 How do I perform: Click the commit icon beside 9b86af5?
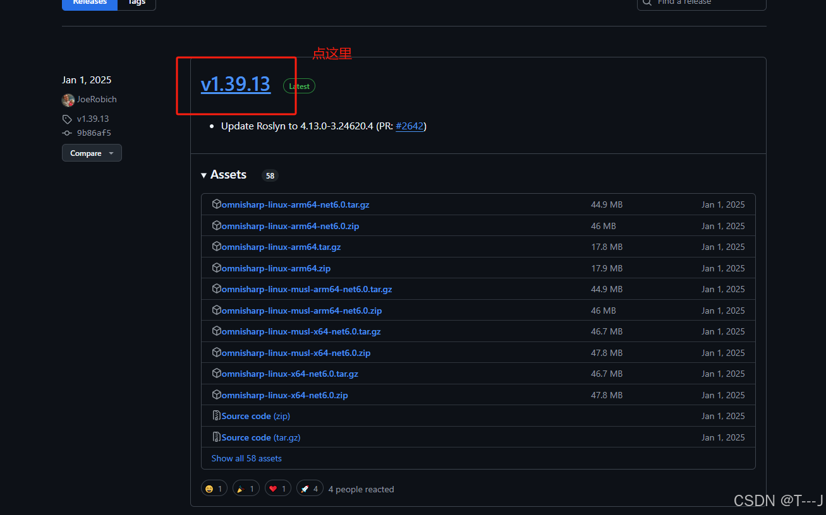[67, 133]
